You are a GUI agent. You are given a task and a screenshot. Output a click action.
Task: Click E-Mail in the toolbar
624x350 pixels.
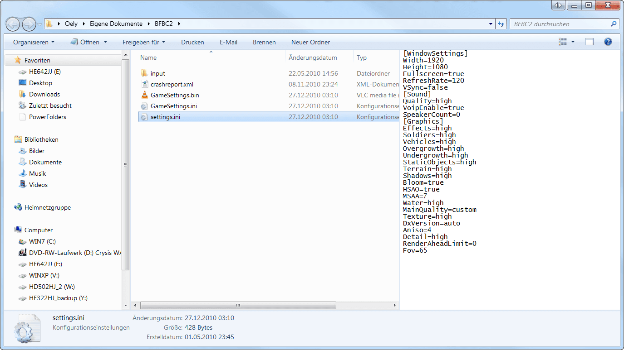pos(228,42)
